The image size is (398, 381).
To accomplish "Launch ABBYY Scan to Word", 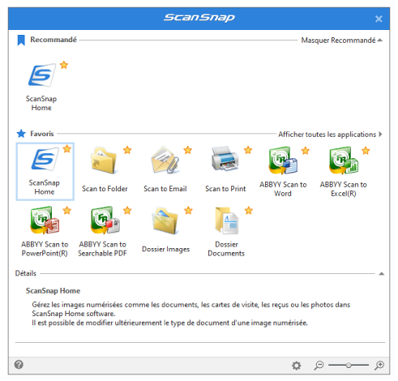I will (x=283, y=172).
